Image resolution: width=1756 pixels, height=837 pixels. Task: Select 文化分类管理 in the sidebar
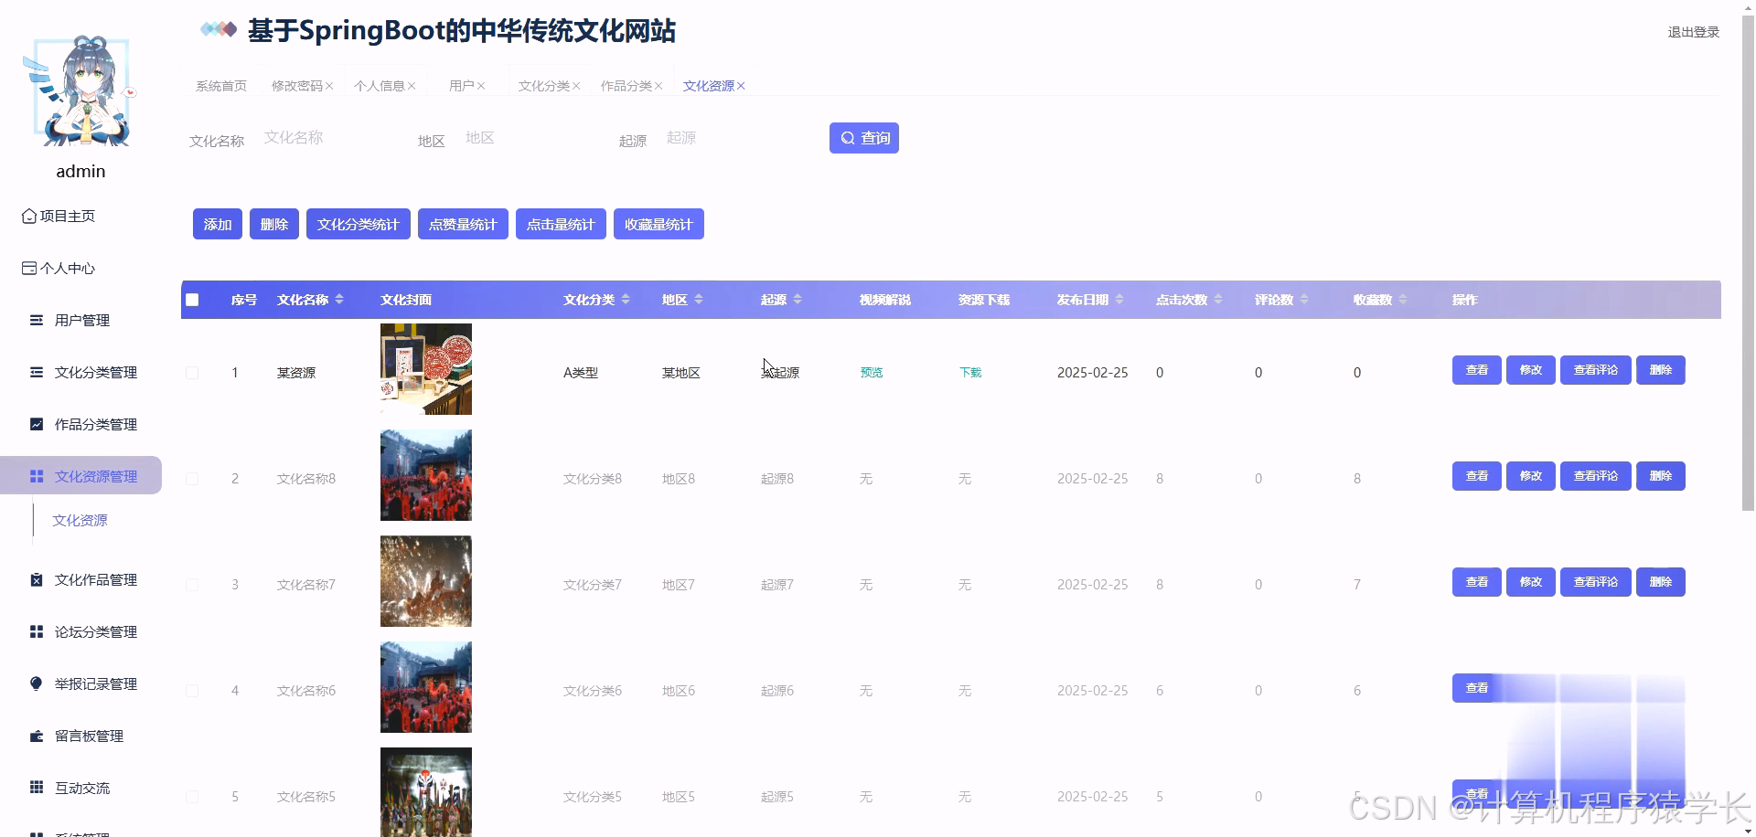point(95,372)
